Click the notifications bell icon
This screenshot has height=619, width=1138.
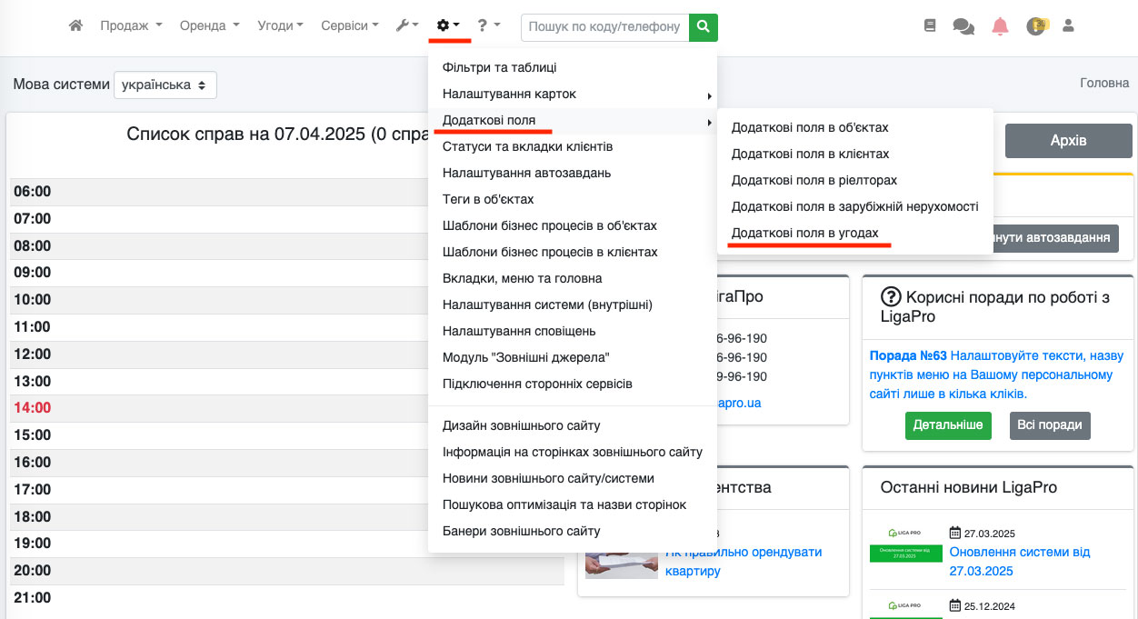pyautogui.click(x=1000, y=26)
